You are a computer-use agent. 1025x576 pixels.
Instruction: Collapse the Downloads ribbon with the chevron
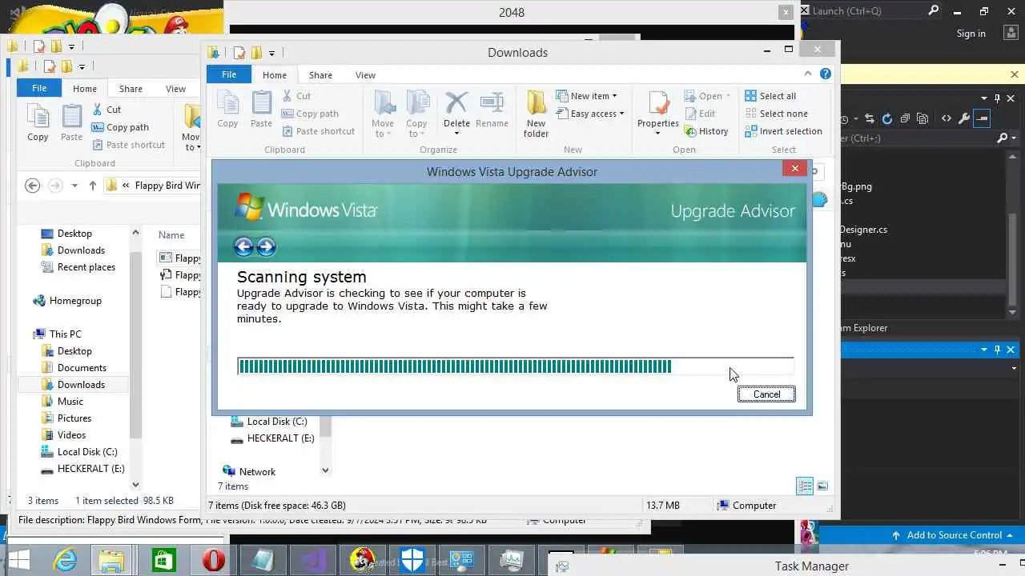(808, 74)
